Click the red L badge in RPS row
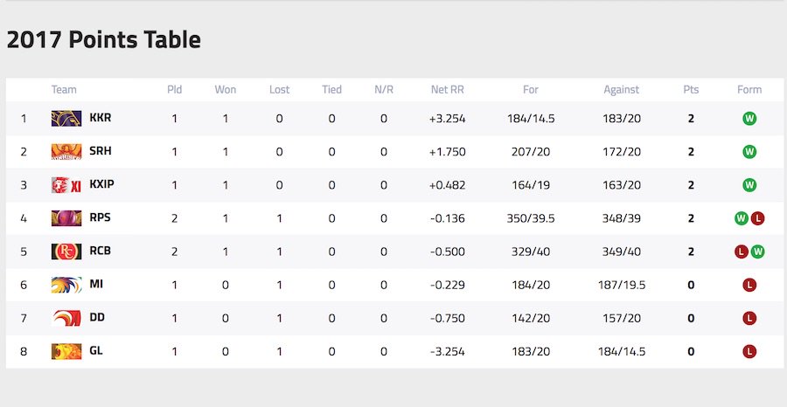Image resolution: width=787 pixels, height=407 pixels. coord(757,218)
